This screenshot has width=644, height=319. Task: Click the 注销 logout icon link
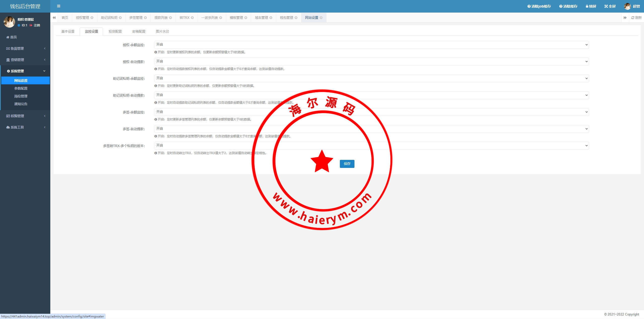pyautogui.click(x=31, y=25)
